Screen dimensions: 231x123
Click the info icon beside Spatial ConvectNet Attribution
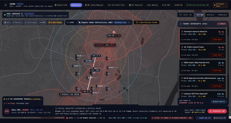tap(56, 108)
